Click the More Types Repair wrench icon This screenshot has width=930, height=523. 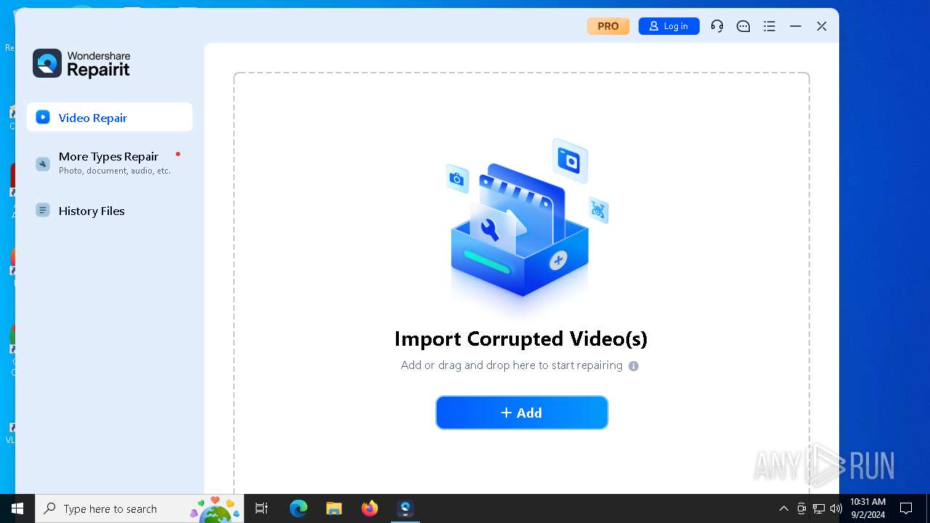(x=43, y=163)
